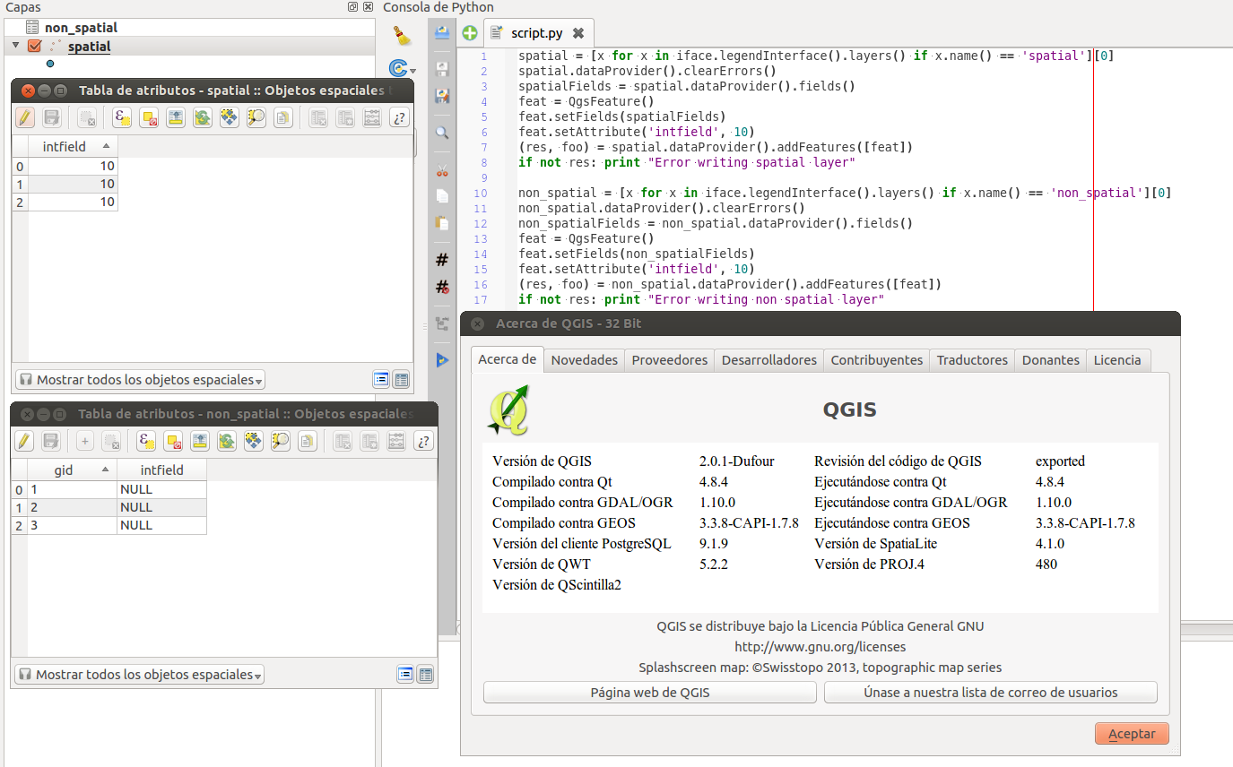This screenshot has width=1233, height=767.
Task: Open field calculator in non_spatial table
Action: 396,441
